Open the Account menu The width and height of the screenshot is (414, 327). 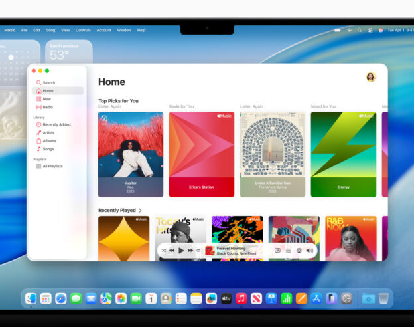[103, 30]
